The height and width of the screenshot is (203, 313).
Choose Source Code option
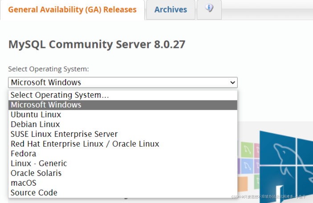123,193
